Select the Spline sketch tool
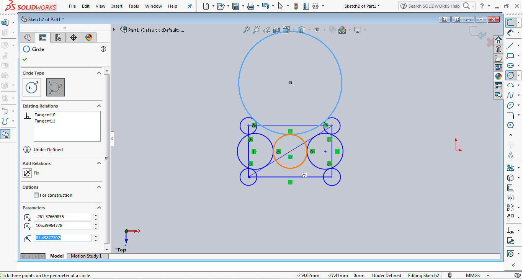 point(510,95)
